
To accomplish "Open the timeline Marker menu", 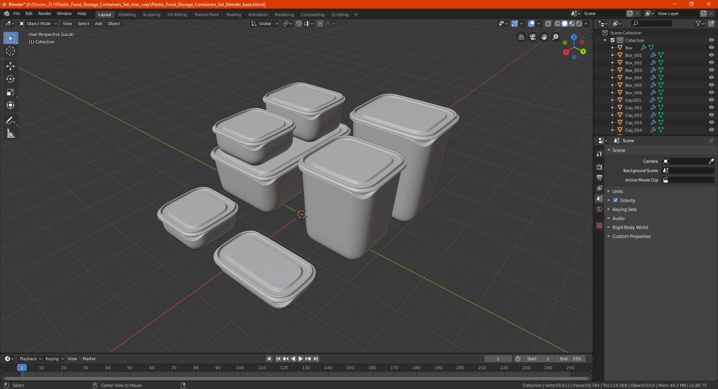I will click(x=89, y=359).
